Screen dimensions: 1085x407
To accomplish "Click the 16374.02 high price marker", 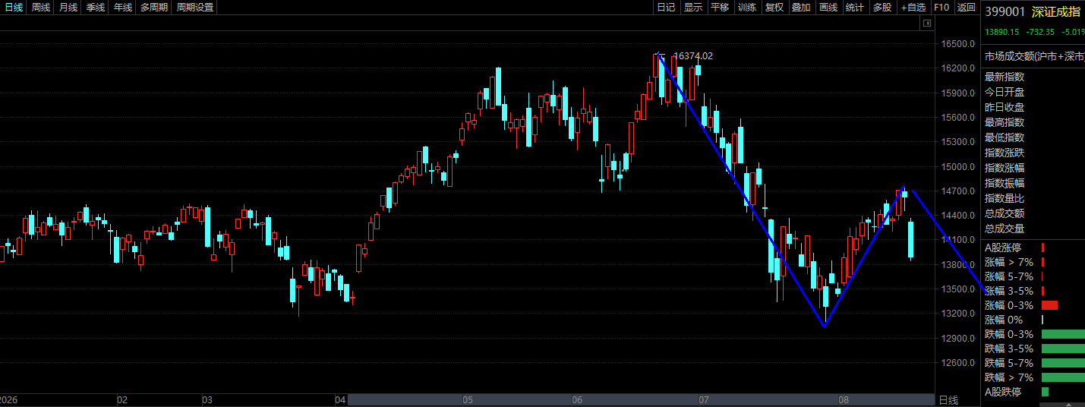I will tap(693, 55).
